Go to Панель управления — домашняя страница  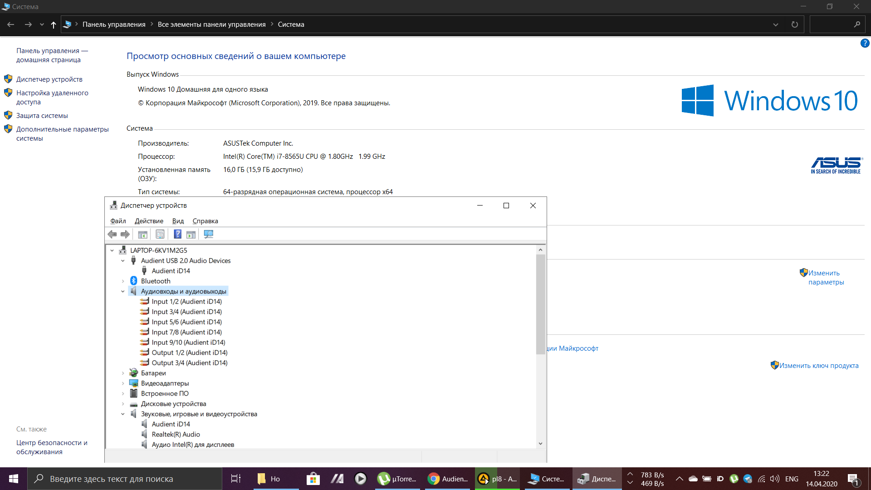point(52,55)
